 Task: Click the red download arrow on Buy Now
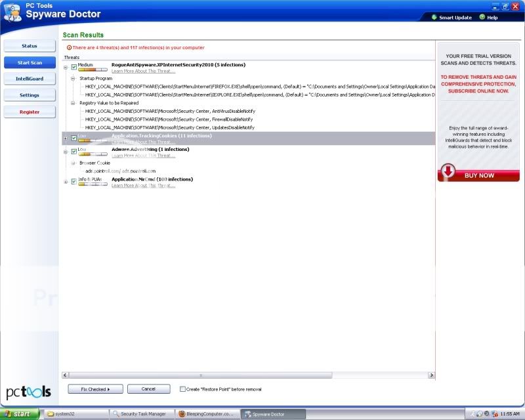point(448,171)
